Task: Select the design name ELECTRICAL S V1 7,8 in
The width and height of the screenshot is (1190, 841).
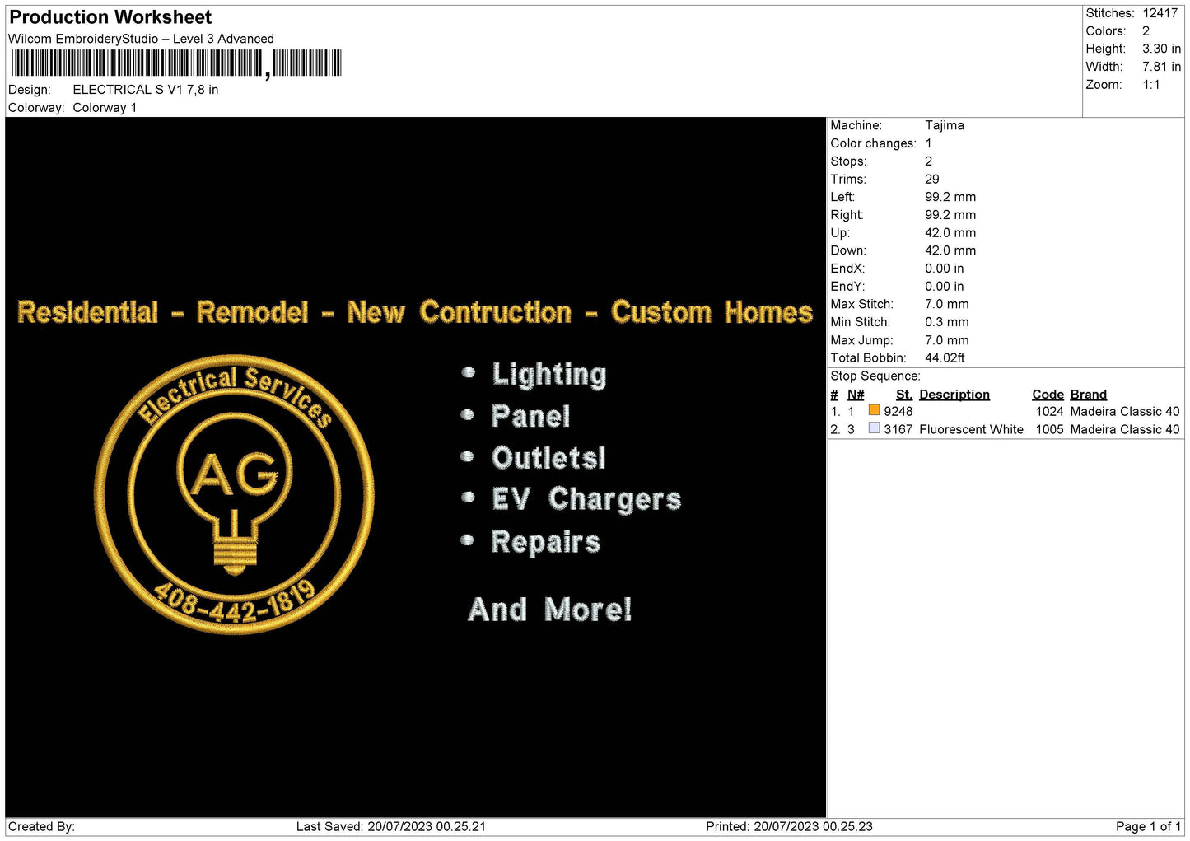Action: (146, 90)
